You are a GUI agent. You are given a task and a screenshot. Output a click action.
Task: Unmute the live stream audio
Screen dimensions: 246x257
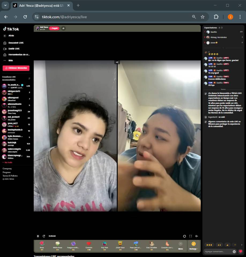[x=196, y=236]
